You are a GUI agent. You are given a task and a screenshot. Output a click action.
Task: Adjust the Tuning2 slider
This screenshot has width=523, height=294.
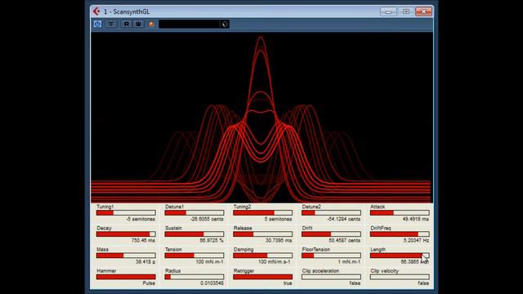(x=263, y=212)
